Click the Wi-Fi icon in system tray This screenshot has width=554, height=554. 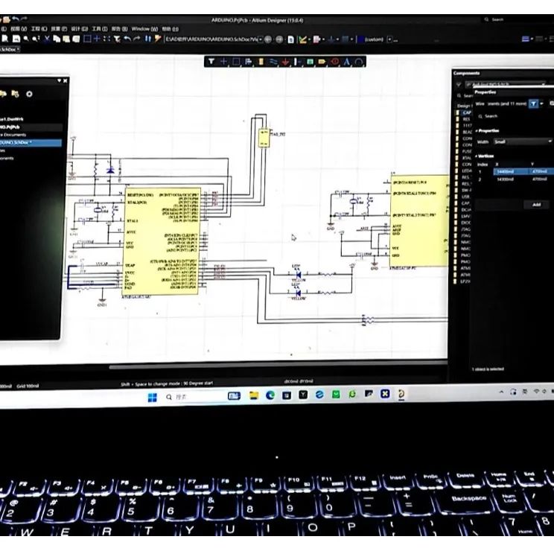coord(536,391)
